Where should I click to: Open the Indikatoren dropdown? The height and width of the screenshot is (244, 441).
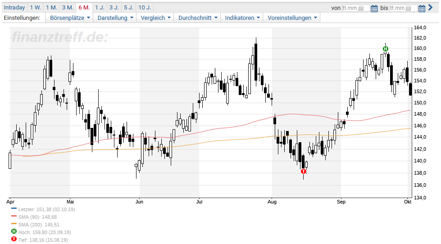[x=242, y=18]
